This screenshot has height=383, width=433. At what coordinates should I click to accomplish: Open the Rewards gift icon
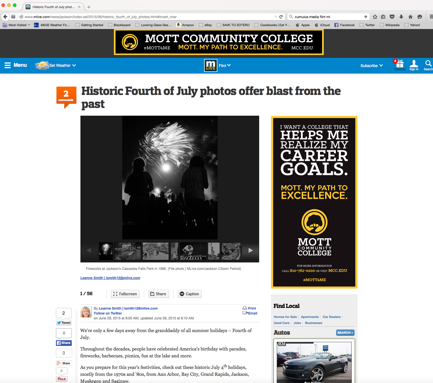pos(400,64)
